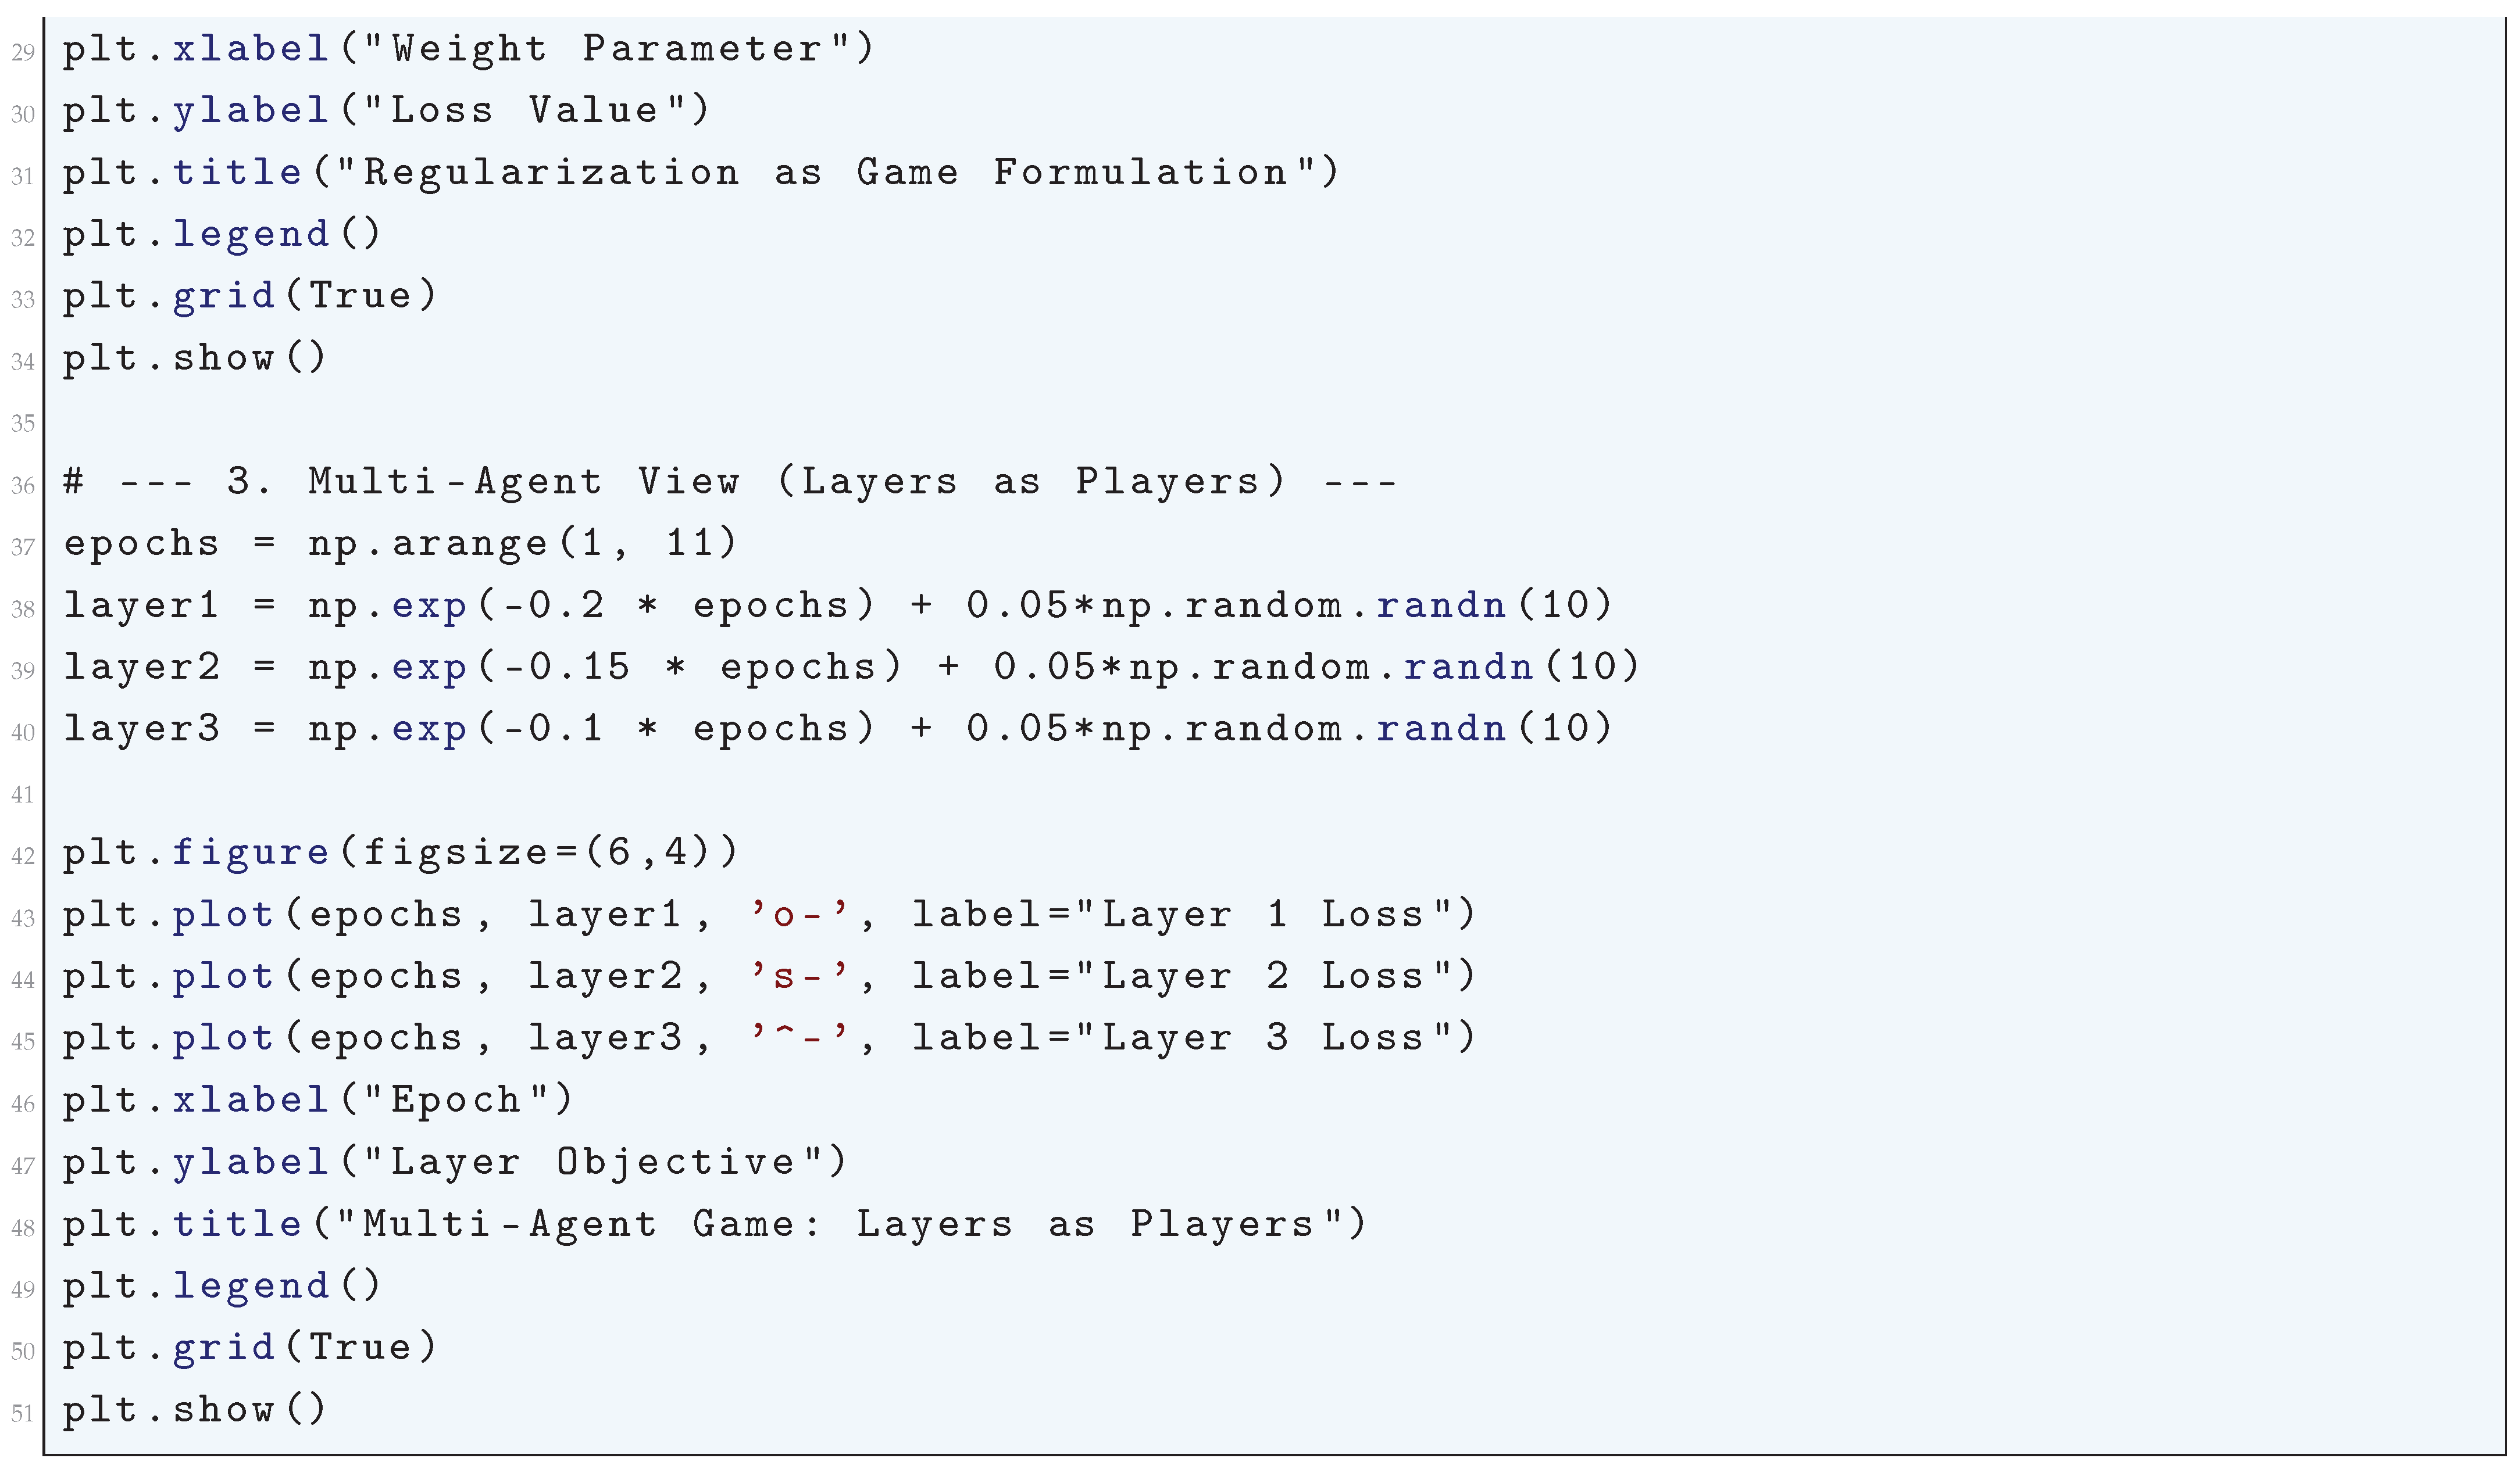Click the ylabel "Loss Value" line
Image resolution: width=2520 pixels, height=1476 pixels.
pos(386,110)
